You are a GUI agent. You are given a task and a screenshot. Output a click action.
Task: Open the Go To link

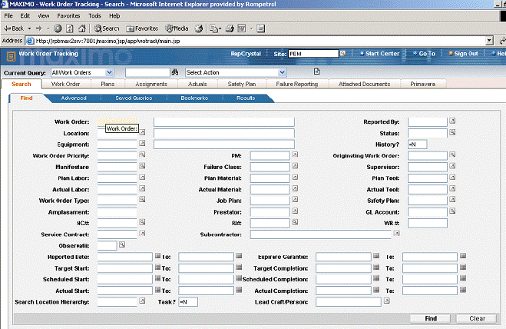(x=424, y=54)
